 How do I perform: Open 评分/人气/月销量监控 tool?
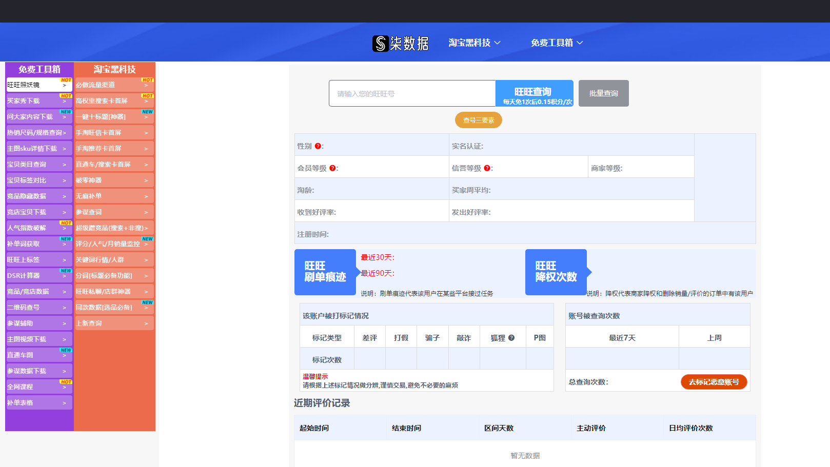click(114, 243)
